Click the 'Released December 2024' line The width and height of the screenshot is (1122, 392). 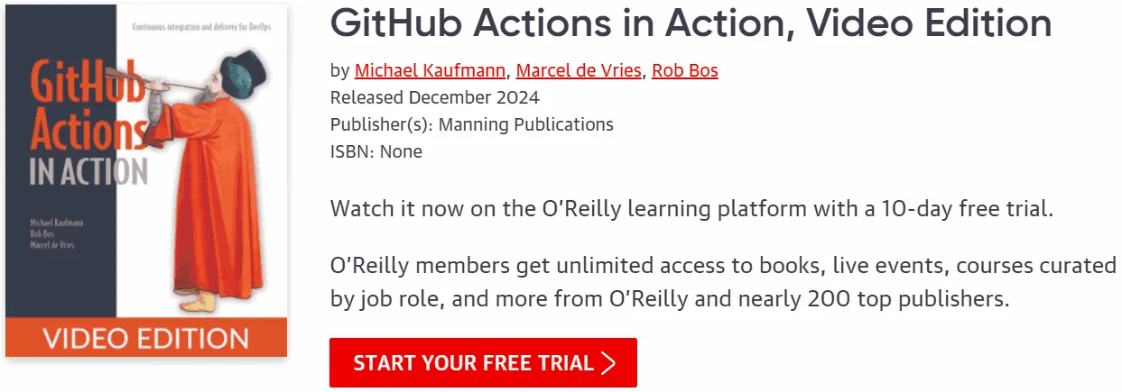click(435, 97)
